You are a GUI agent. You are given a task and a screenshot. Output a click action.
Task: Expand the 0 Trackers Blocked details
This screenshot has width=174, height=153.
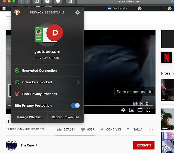click(47, 82)
